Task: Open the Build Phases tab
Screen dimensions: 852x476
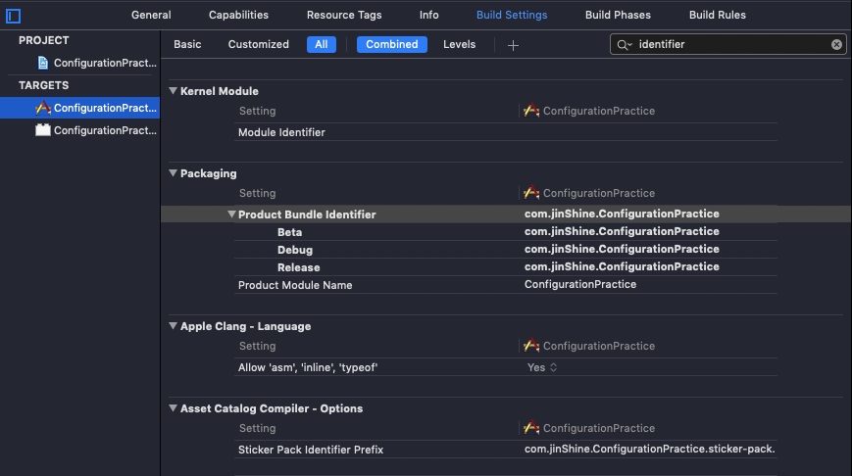Action: click(x=618, y=16)
